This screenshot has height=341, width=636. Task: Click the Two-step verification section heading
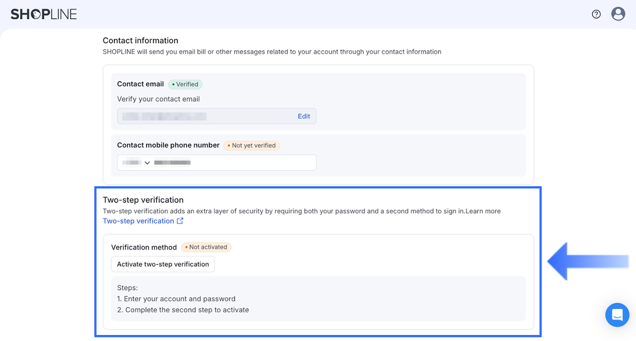(143, 200)
